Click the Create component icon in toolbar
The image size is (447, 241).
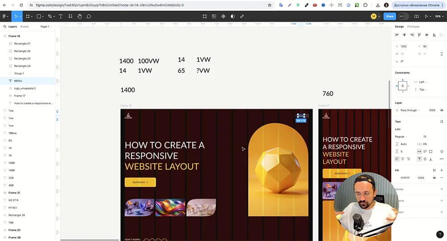214,17
